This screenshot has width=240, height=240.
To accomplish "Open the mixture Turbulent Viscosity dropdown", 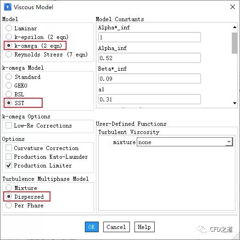I will pos(185,142).
